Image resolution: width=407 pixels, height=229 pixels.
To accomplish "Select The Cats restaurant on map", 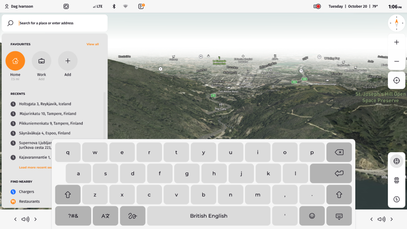I will [x=221, y=107].
